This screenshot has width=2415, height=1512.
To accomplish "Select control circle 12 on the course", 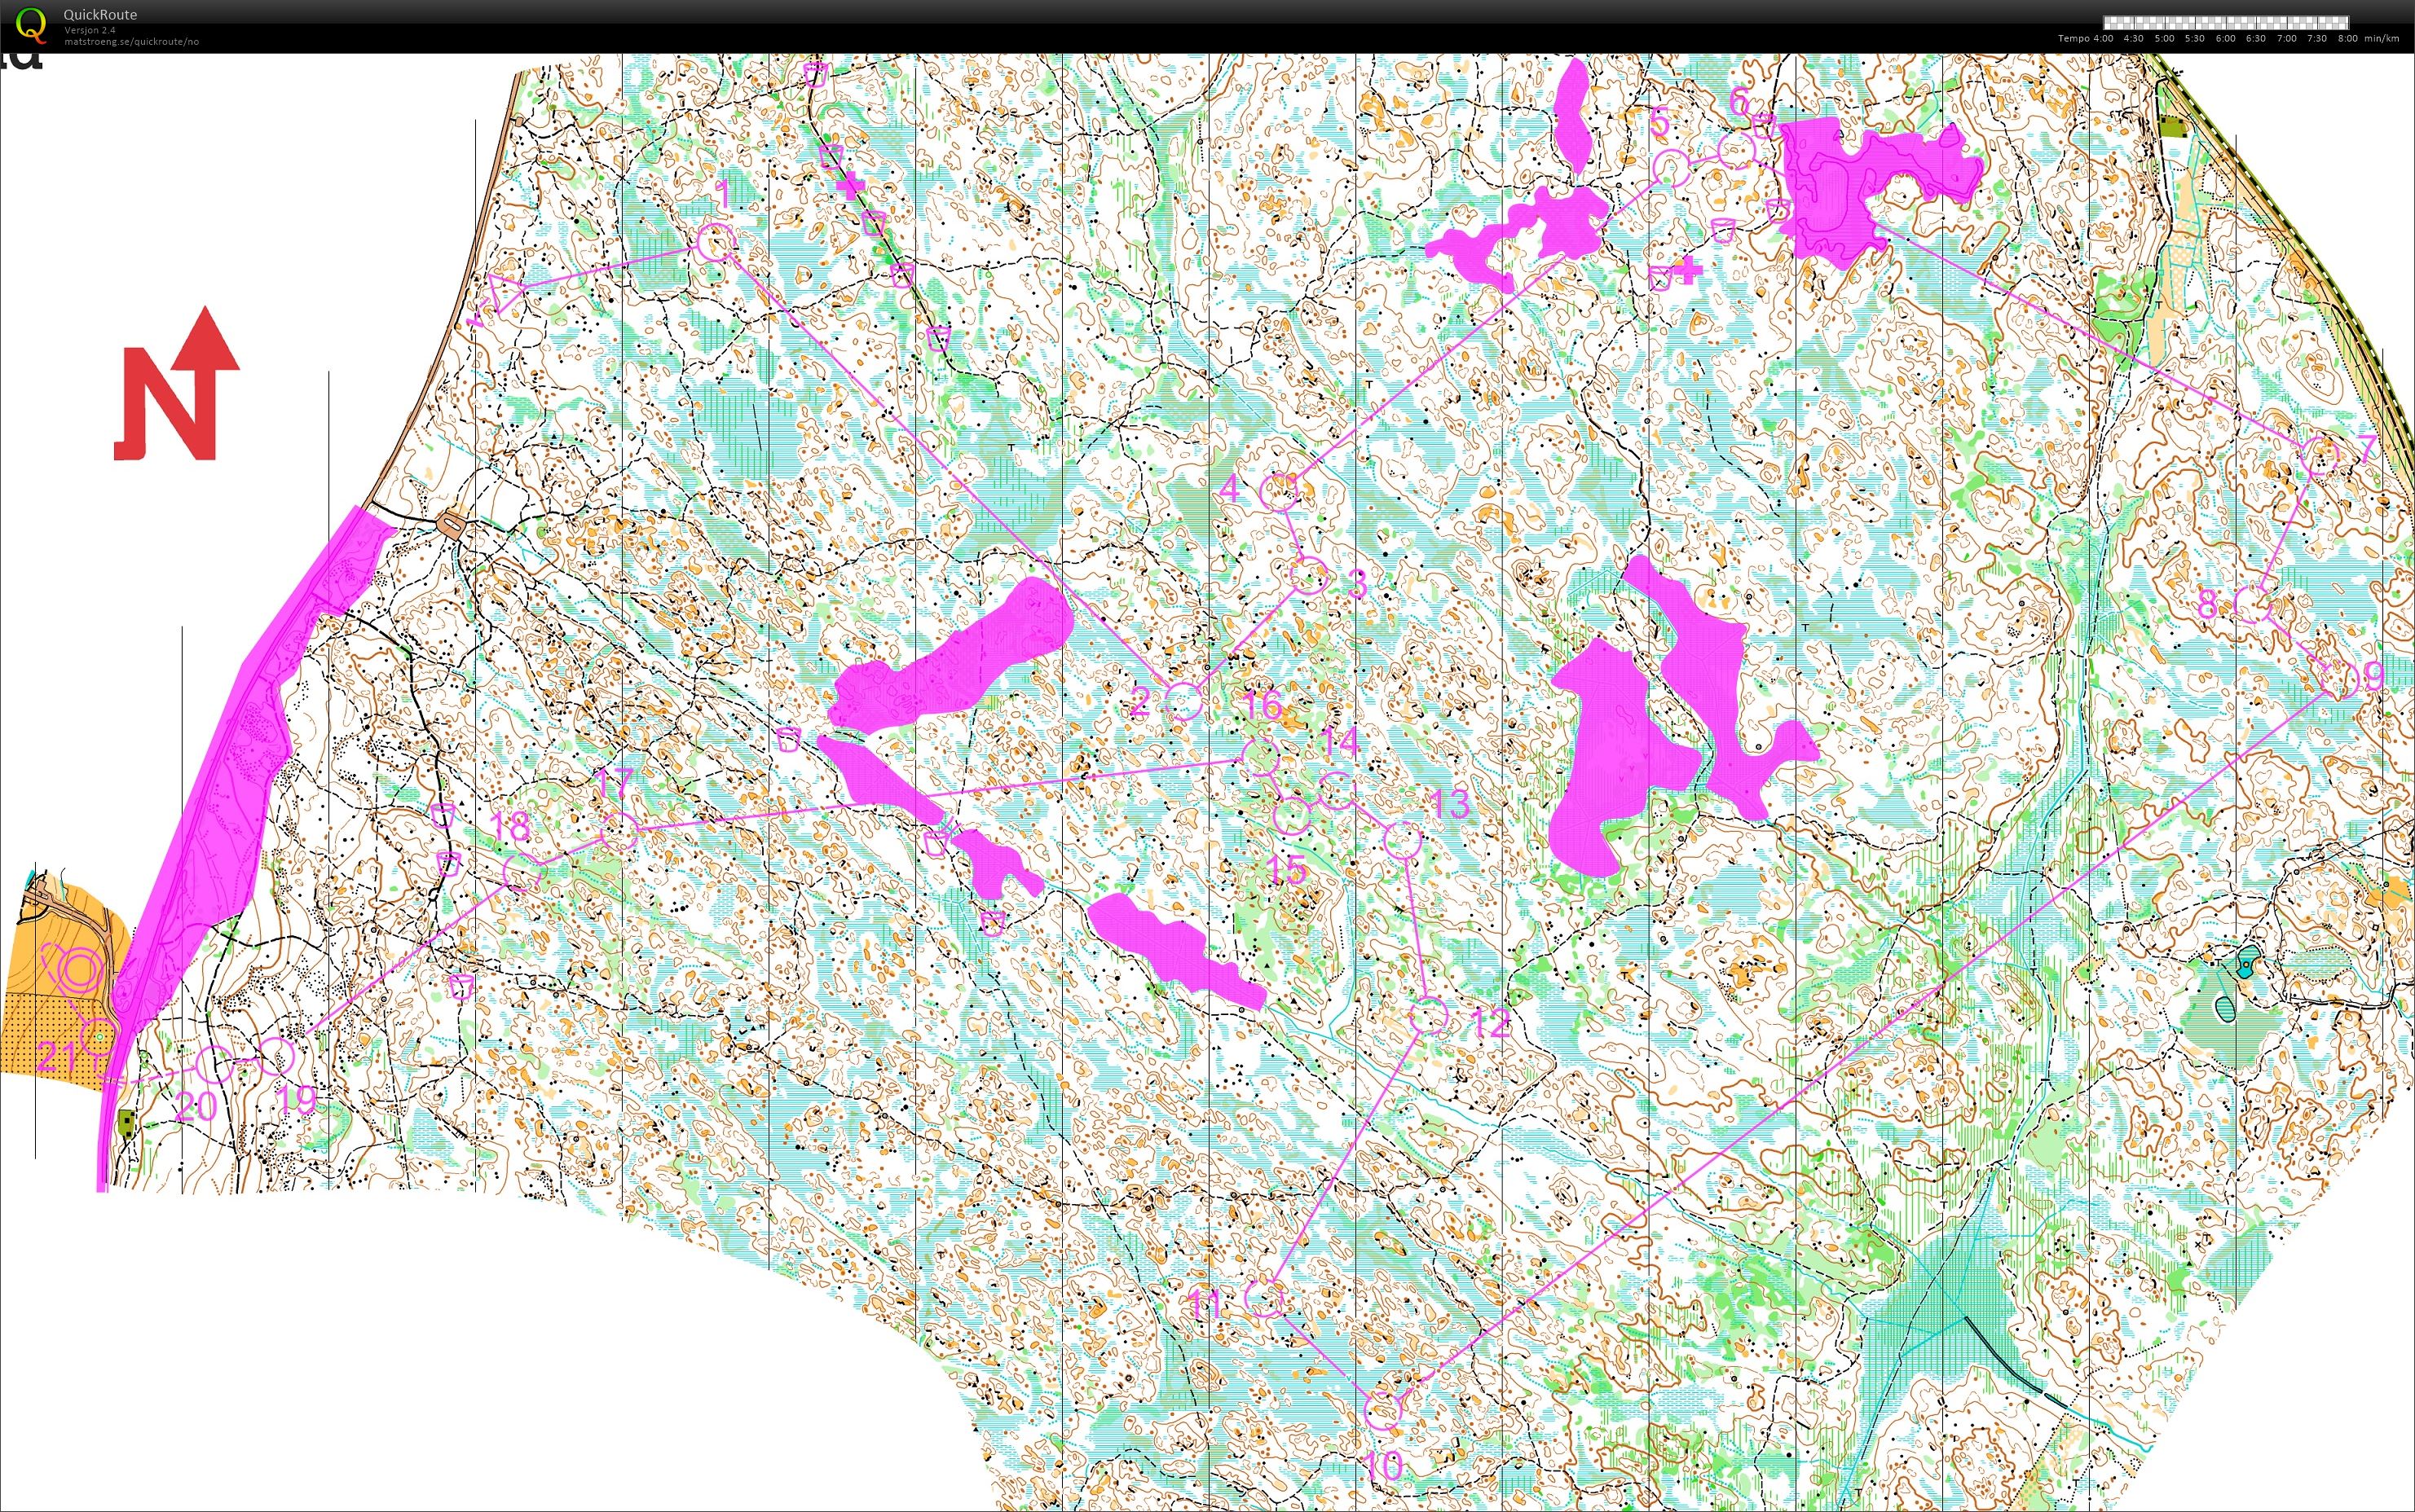I will 1429,1016.
